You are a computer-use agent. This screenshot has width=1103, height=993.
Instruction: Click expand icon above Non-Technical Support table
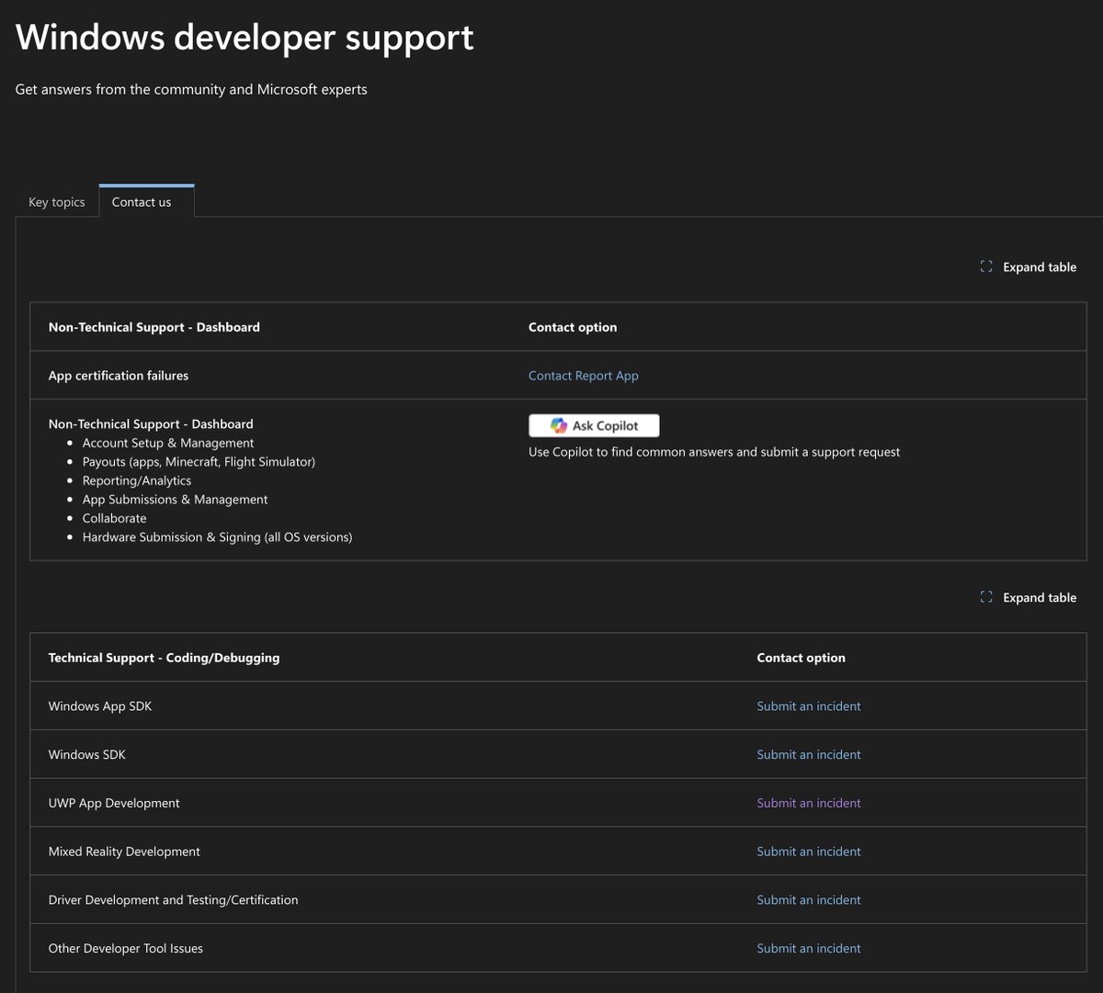(986, 267)
